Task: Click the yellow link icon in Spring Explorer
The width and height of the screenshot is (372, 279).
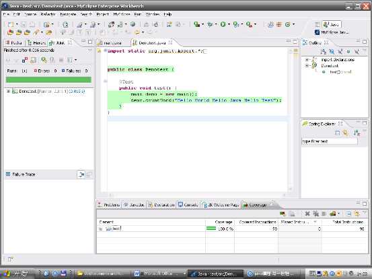Action: [346, 132]
